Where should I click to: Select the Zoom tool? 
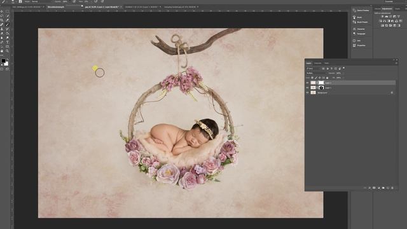click(x=7, y=51)
